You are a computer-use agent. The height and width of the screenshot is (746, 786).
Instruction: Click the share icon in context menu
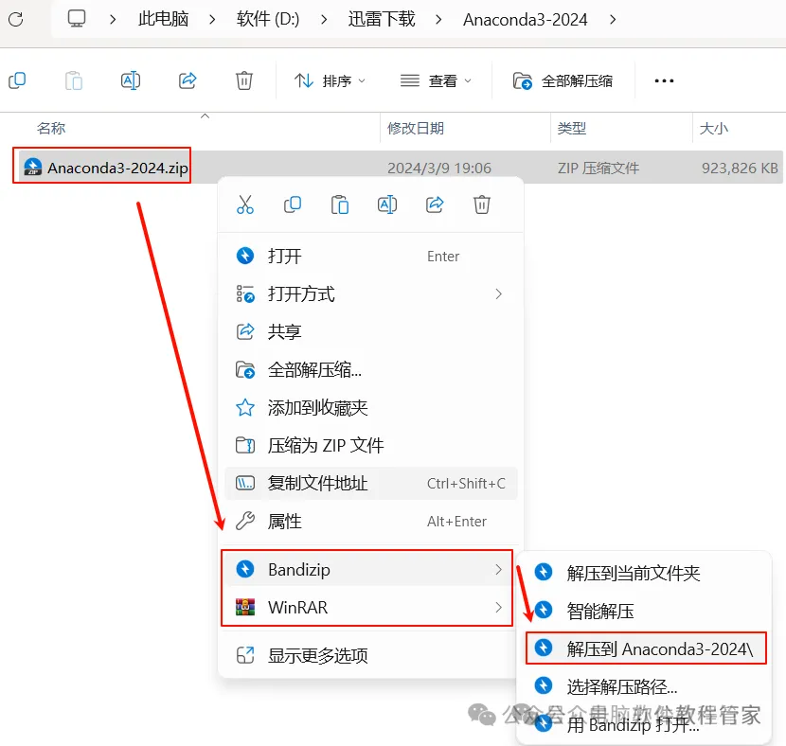pyautogui.click(x=435, y=204)
